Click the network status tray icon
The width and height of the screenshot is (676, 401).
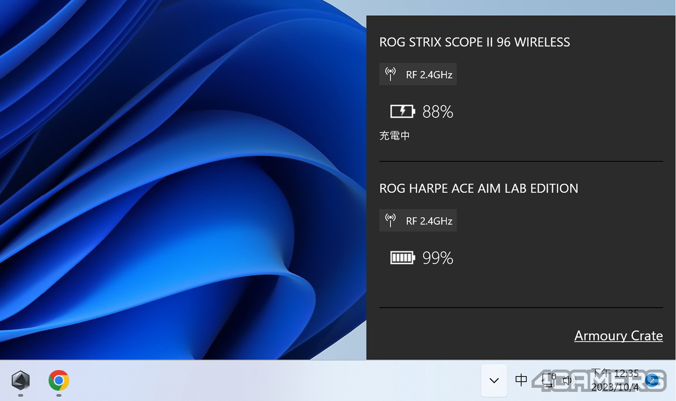[548, 380]
